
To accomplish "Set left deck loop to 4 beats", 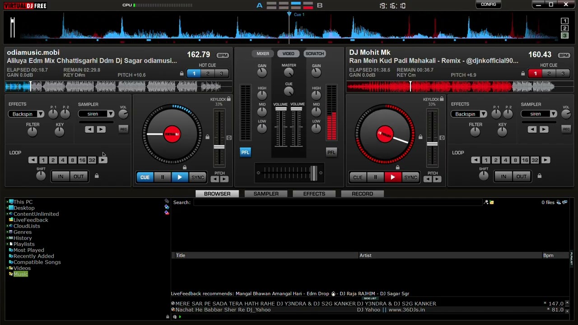I will pyautogui.click(x=63, y=160).
